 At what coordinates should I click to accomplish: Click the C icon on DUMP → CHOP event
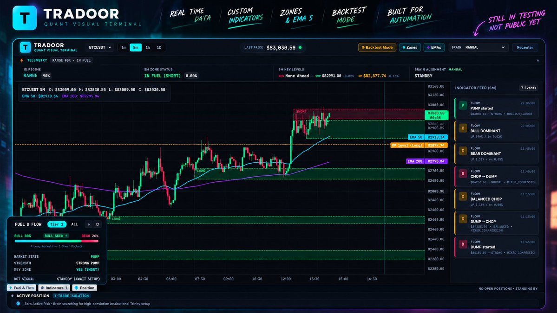coord(463,219)
